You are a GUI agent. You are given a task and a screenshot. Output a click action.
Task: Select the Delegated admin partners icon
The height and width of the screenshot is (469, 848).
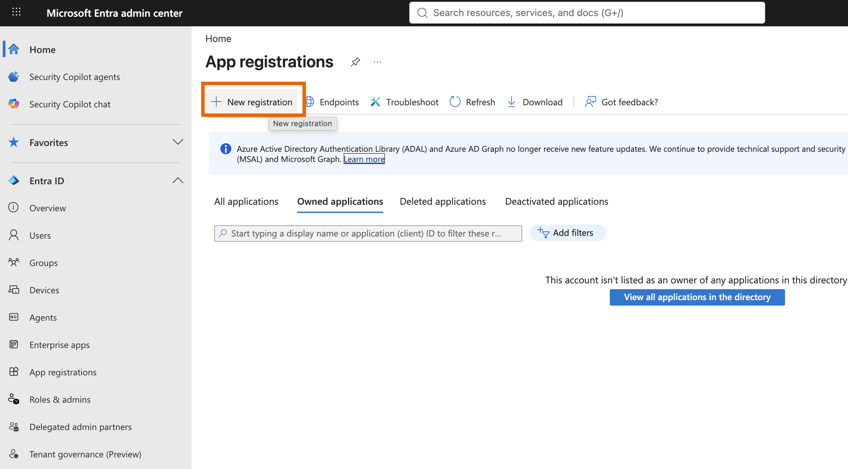click(x=14, y=426)
